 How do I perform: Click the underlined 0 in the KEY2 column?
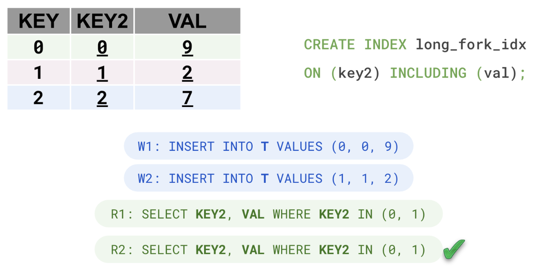(x=102, y=47)
